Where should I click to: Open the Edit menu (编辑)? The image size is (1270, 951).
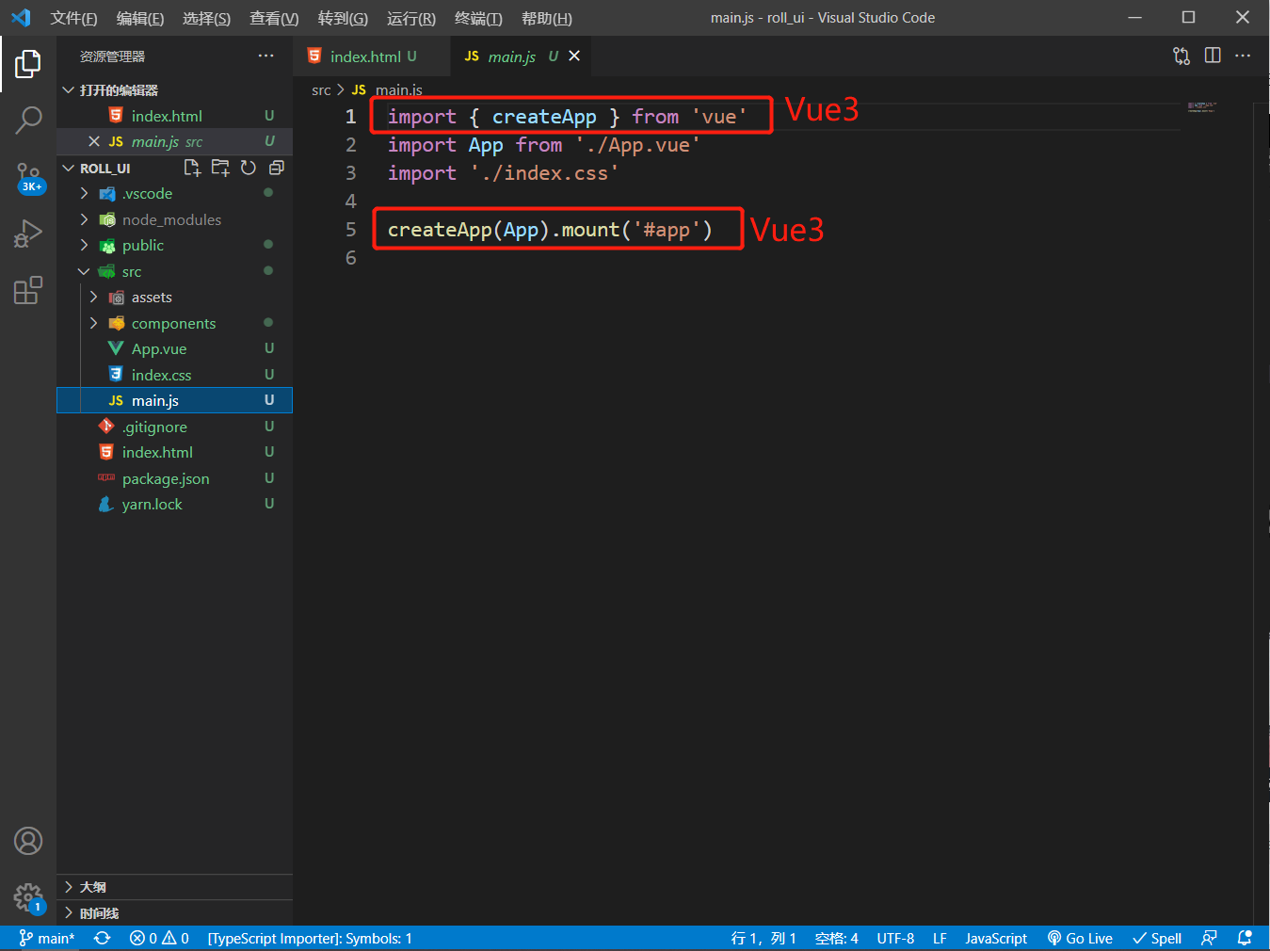click(140, 18)
